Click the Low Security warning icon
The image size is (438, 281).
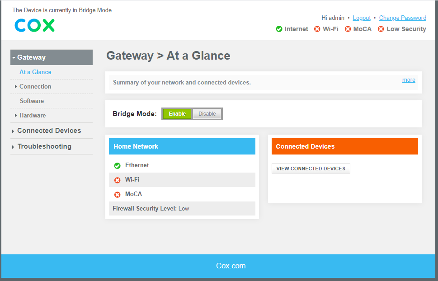(381, 29)
